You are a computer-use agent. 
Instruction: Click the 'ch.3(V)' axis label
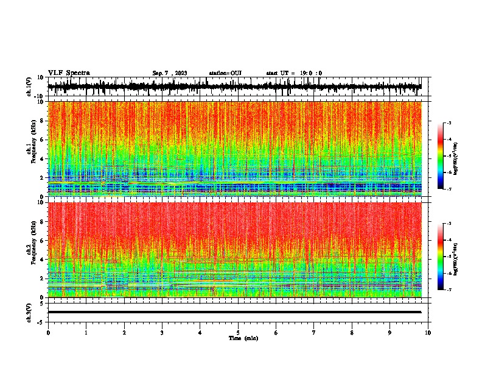[29, 313]
